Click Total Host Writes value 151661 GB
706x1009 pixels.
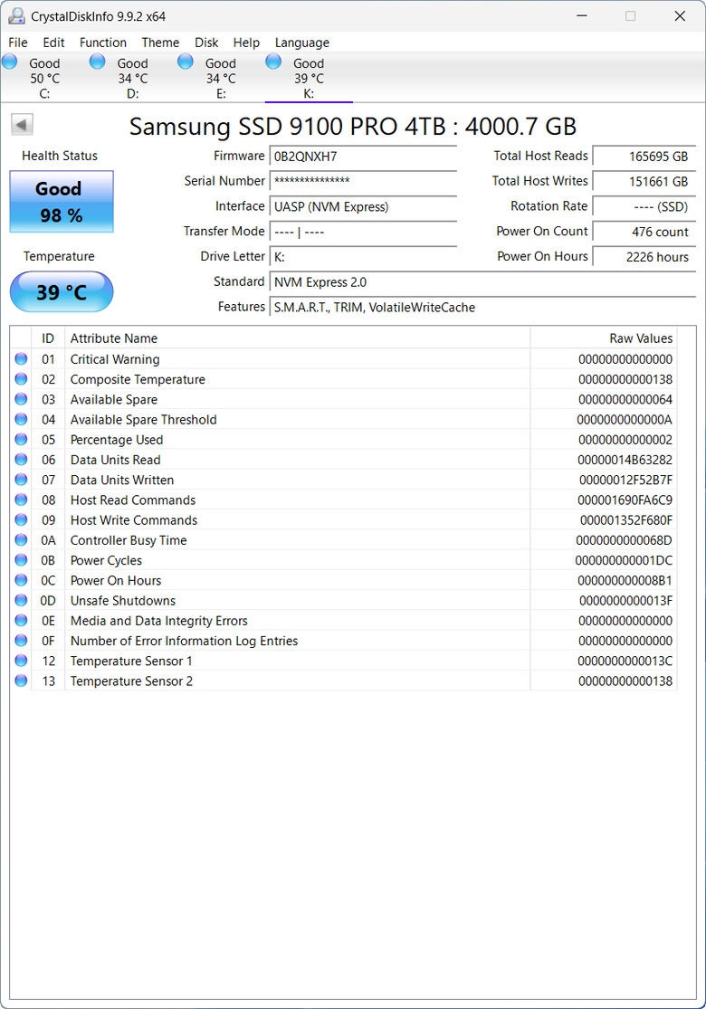coord(644,182)
